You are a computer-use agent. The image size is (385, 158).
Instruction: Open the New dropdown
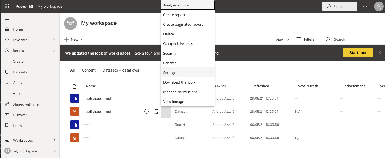pyautogui.click(x=74, y=39)
